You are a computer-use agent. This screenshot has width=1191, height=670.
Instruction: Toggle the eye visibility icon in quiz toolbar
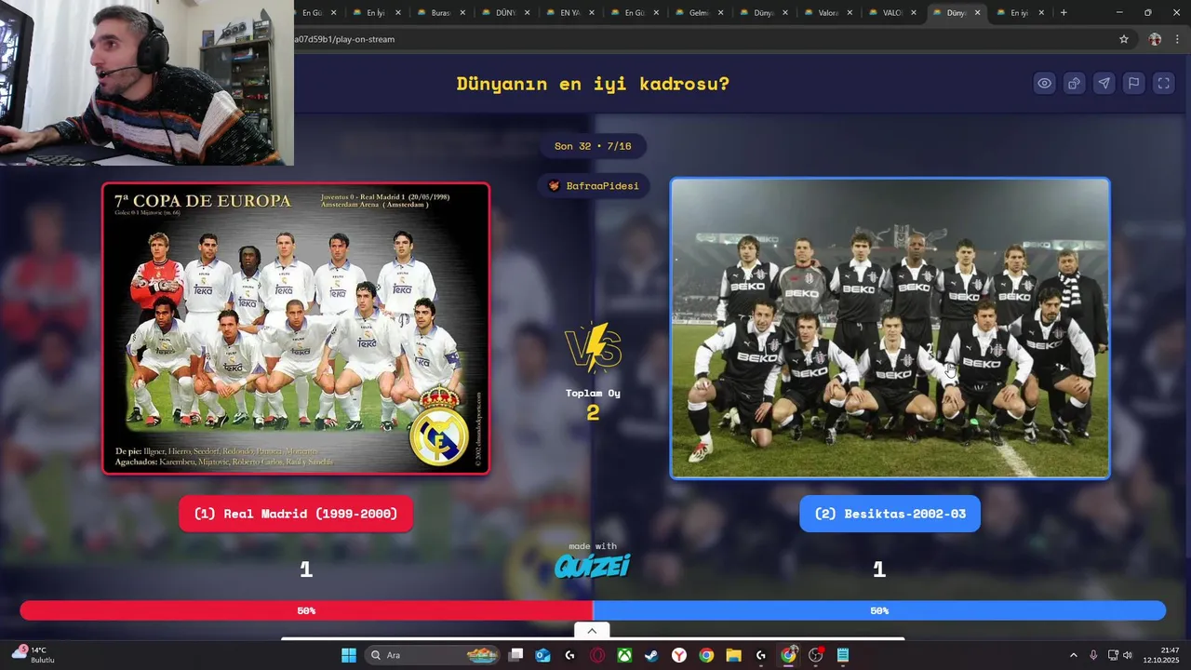(x=1044, y=84)
